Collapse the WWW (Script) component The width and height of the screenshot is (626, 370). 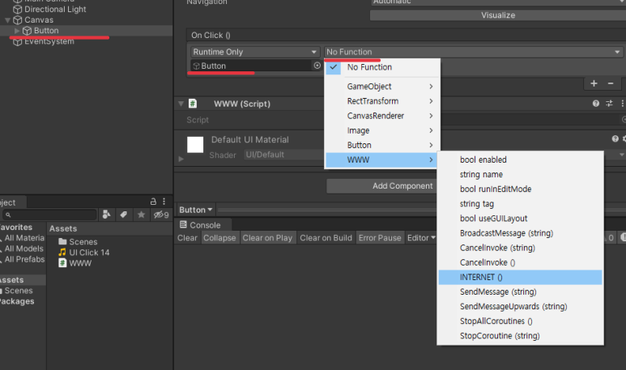181,104
